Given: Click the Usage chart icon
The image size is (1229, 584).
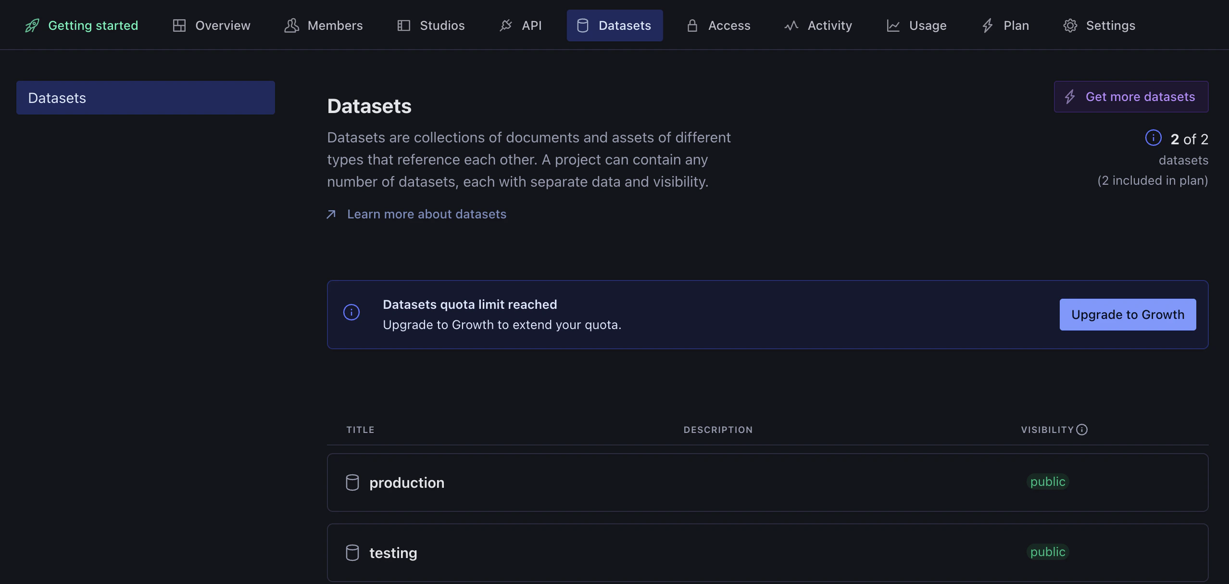Looking at the screenshot, I should tap(893, 25).
